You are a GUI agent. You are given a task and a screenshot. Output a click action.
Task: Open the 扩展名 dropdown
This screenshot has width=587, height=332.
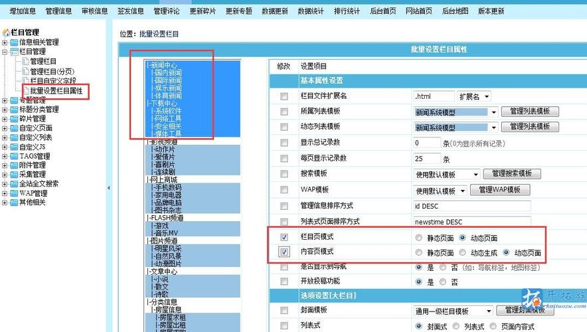click(473, 96)
